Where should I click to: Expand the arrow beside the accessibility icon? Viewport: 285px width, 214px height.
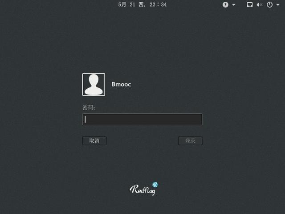[233, 4]
